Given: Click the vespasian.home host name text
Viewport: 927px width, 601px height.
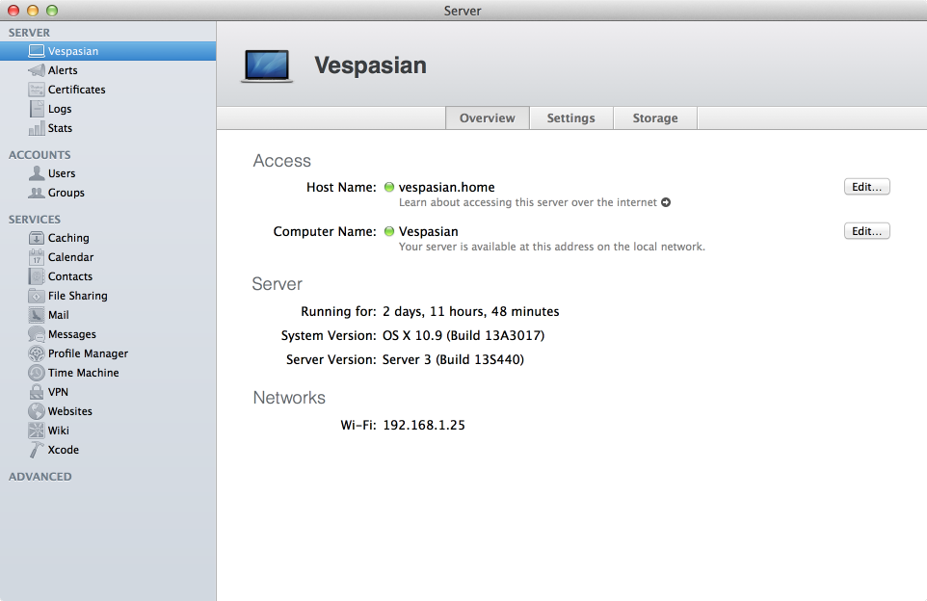Looking at the screenshot, I should coord(446,188).
